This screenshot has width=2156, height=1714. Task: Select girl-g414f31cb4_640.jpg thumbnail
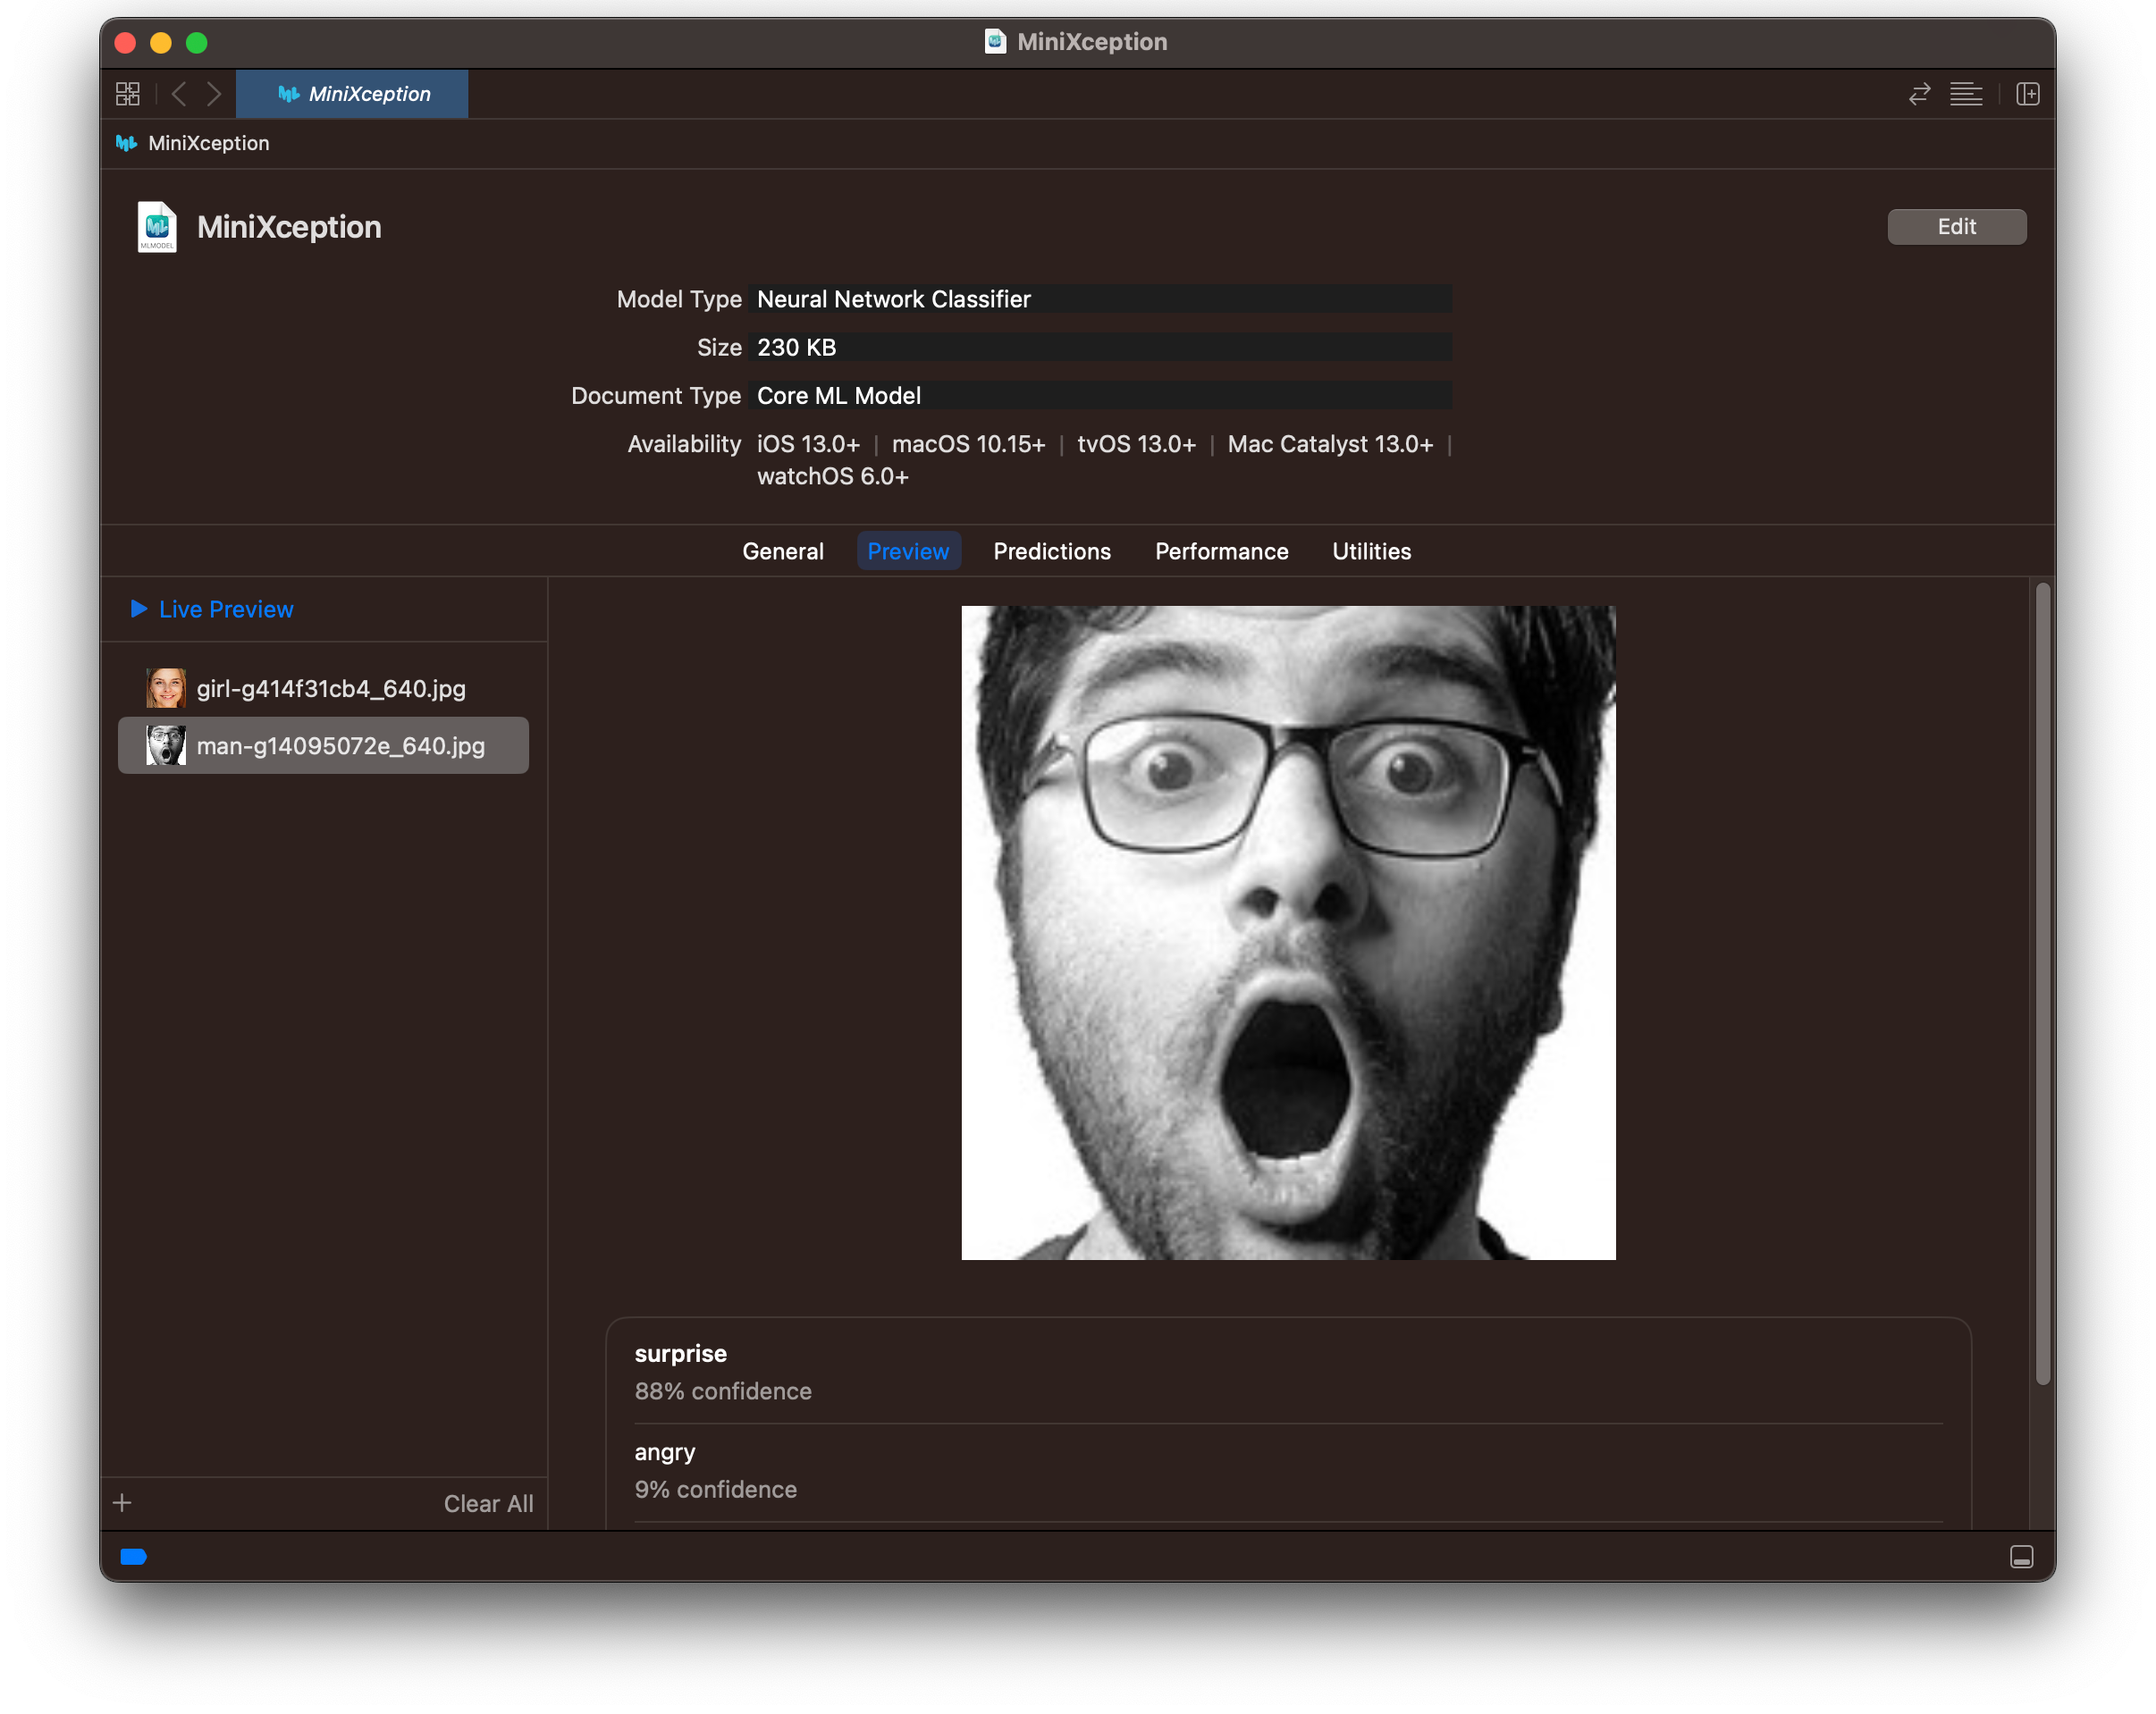click(x=166, y=688)
